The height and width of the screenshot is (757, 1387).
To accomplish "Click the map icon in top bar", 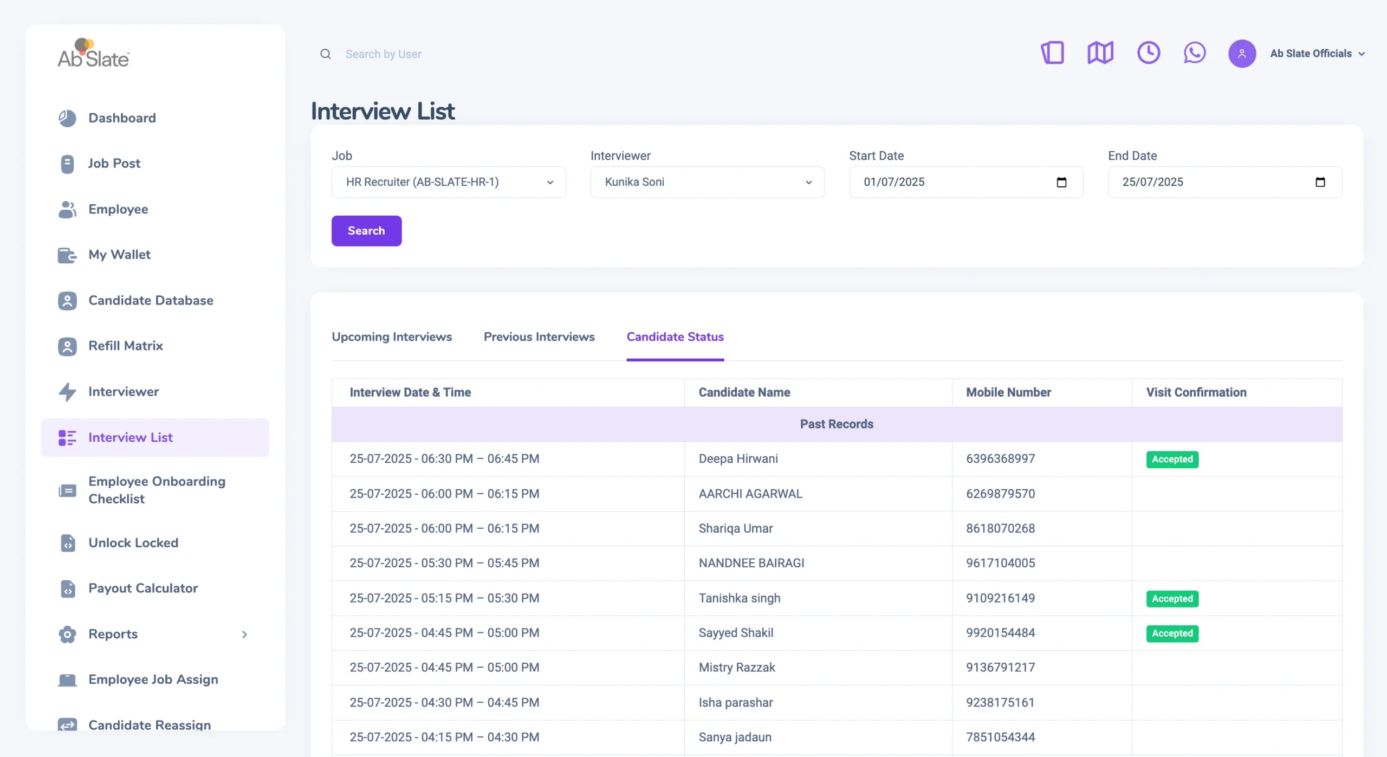I will click(x=1100, y=53).
